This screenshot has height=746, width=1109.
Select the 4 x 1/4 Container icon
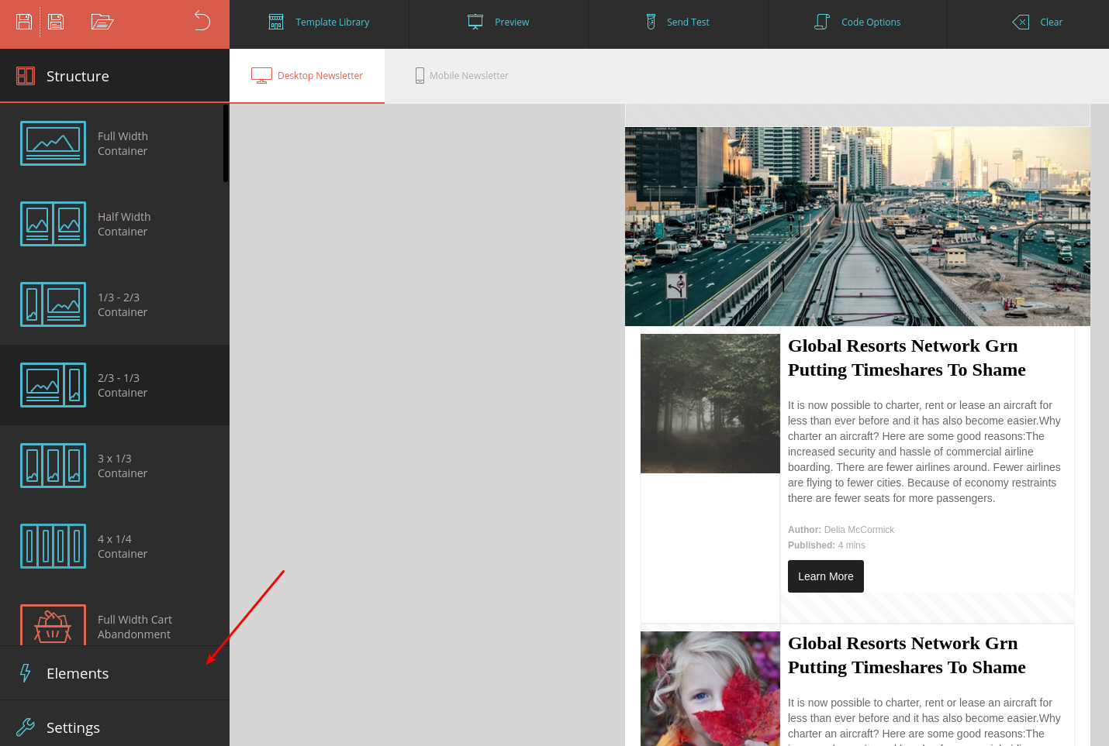53,546
